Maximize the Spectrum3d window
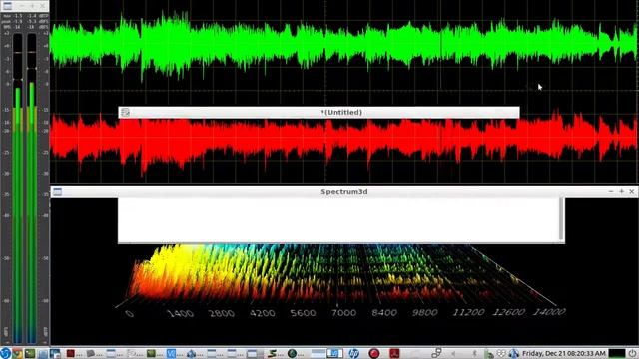This screenshot has height=359, width=639. [621, 191]
